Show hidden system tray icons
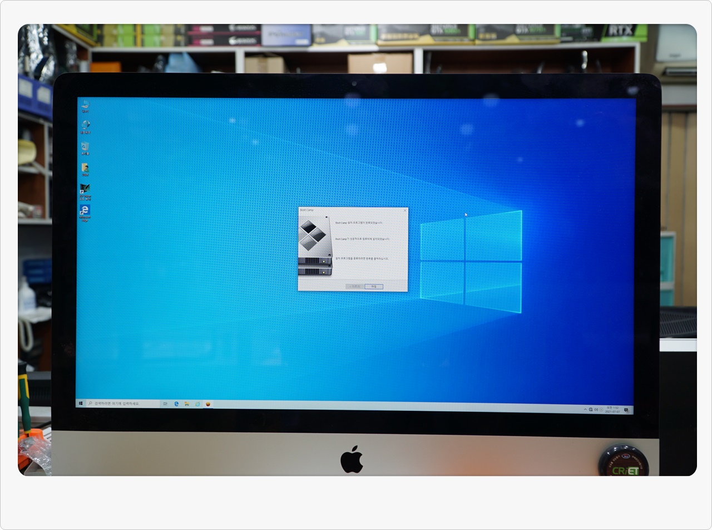The image size is (712, 530). pos(585,409)
